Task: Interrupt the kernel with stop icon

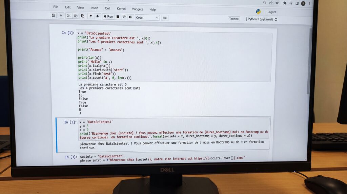Action: pyautogui.click(x=118, y=17)
